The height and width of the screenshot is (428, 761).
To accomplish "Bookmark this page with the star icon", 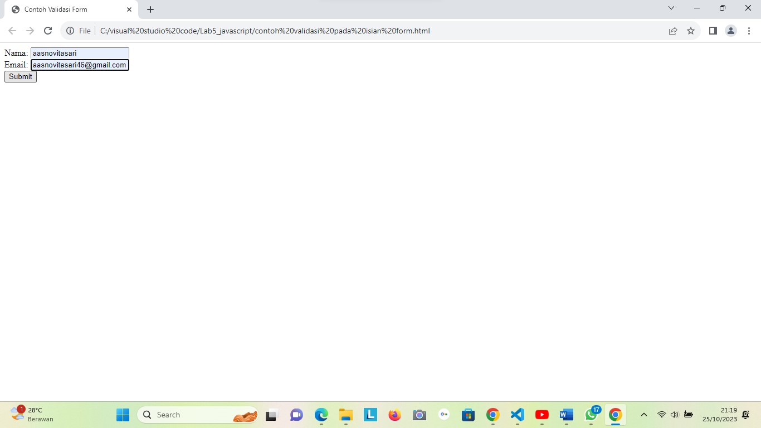I will click(x=691, y=31).
